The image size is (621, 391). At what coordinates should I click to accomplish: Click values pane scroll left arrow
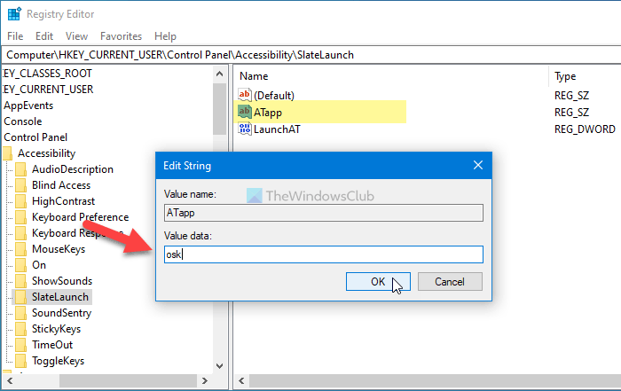(x=241, y=380)
